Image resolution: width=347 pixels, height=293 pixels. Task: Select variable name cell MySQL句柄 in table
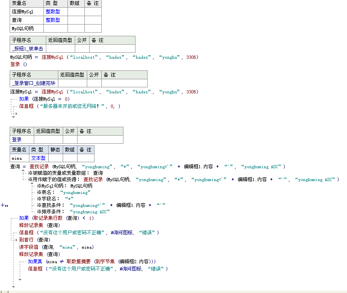click(x=27, y=28)
